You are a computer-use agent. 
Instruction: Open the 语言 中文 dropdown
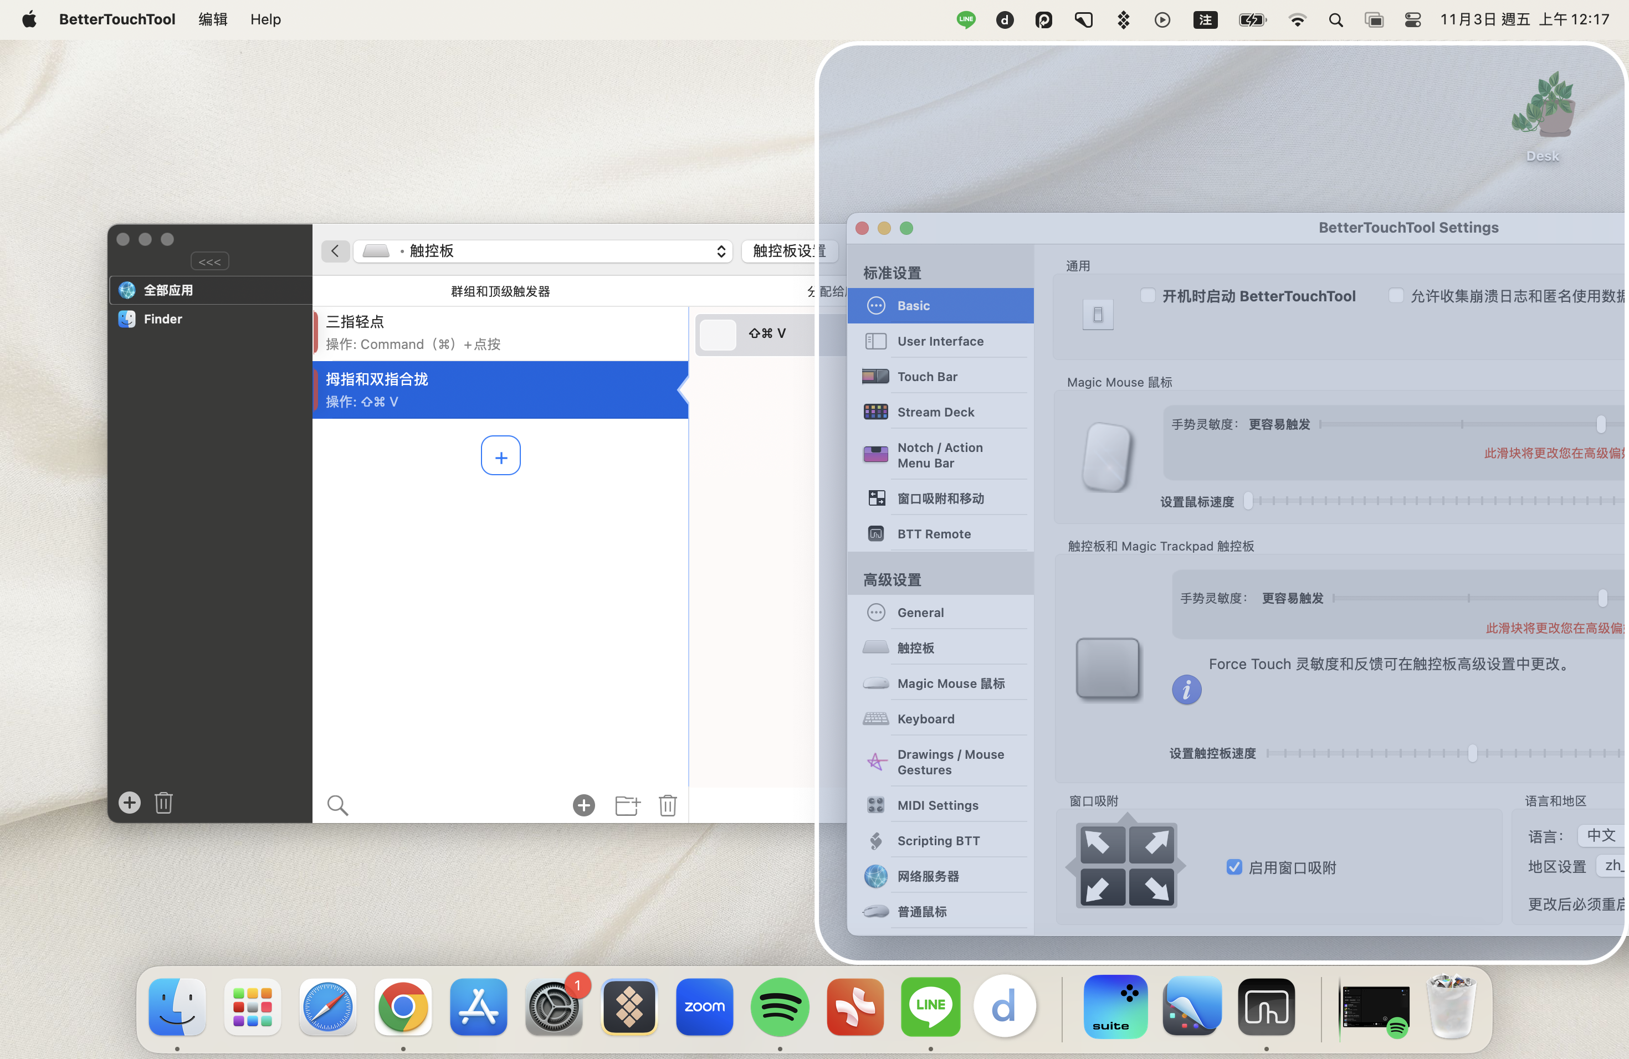click(x=1602, y=835)
